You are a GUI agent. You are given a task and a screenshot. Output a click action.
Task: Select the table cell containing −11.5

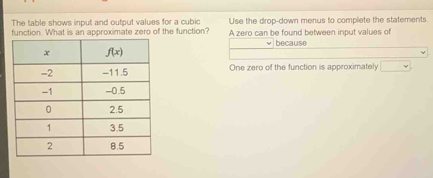pos(115,73)
